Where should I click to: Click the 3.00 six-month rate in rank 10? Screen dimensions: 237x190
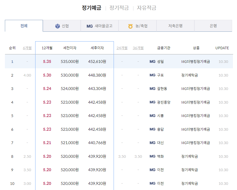(x=27, y=184)
